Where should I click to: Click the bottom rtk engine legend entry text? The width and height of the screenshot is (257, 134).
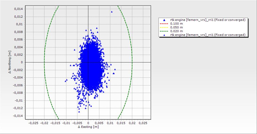(208, 35)
